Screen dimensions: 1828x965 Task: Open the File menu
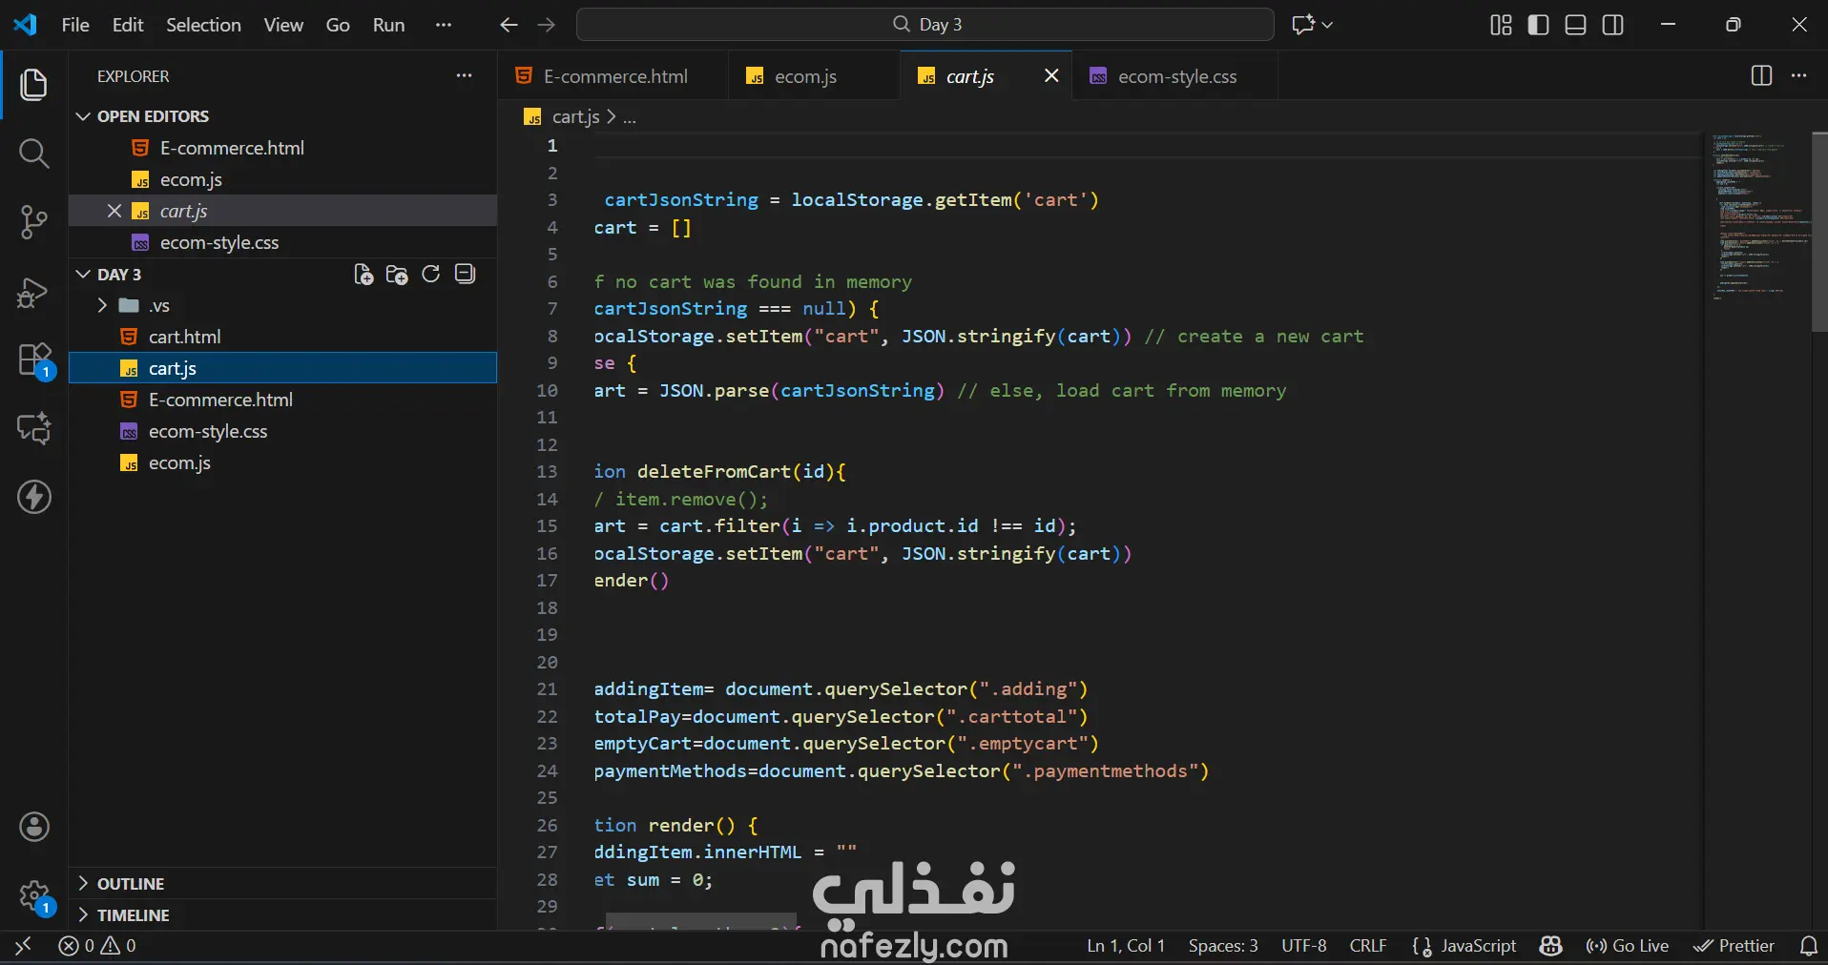click(75, 25)
